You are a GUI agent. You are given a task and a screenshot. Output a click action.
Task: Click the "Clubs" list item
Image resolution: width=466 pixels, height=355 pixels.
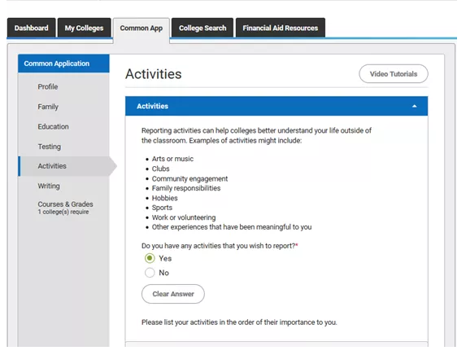click(x=161, y=169)
